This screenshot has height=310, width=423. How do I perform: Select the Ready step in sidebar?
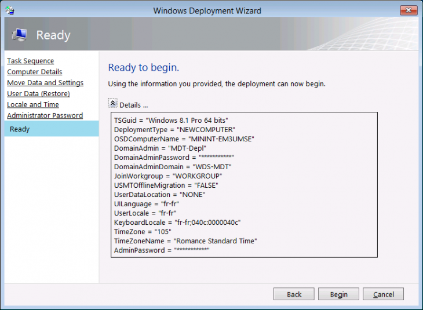[52, 129]
